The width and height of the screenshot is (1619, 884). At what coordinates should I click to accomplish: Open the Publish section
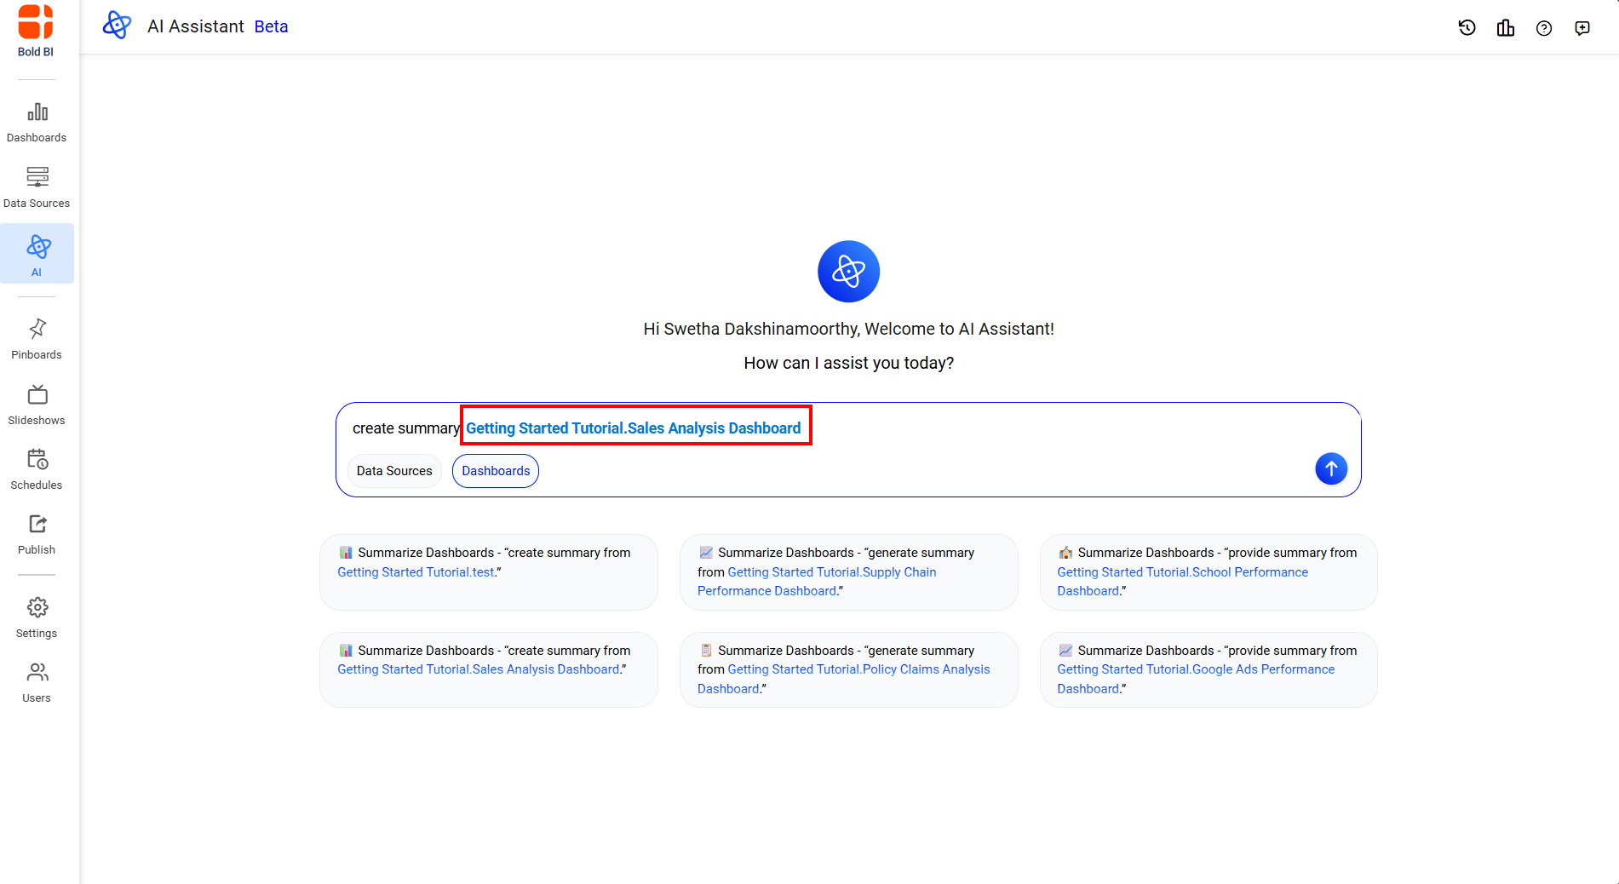pyautogui.click(x=37, y=534)
